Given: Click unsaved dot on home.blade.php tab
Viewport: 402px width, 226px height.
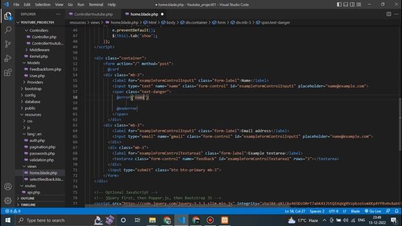Looking at the screenshot, I should pos(162,14).
